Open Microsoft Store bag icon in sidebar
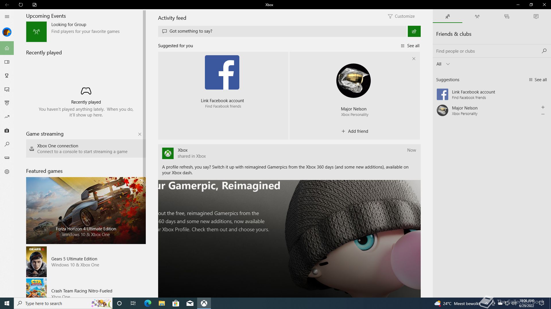This screenshot has width=551, height=309. (x=7, y=130)
